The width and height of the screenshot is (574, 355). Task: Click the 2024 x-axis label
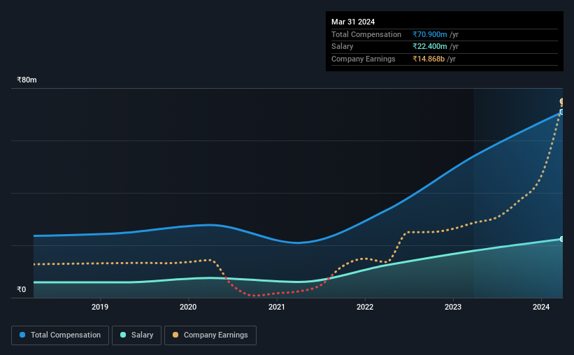[541, 307]
